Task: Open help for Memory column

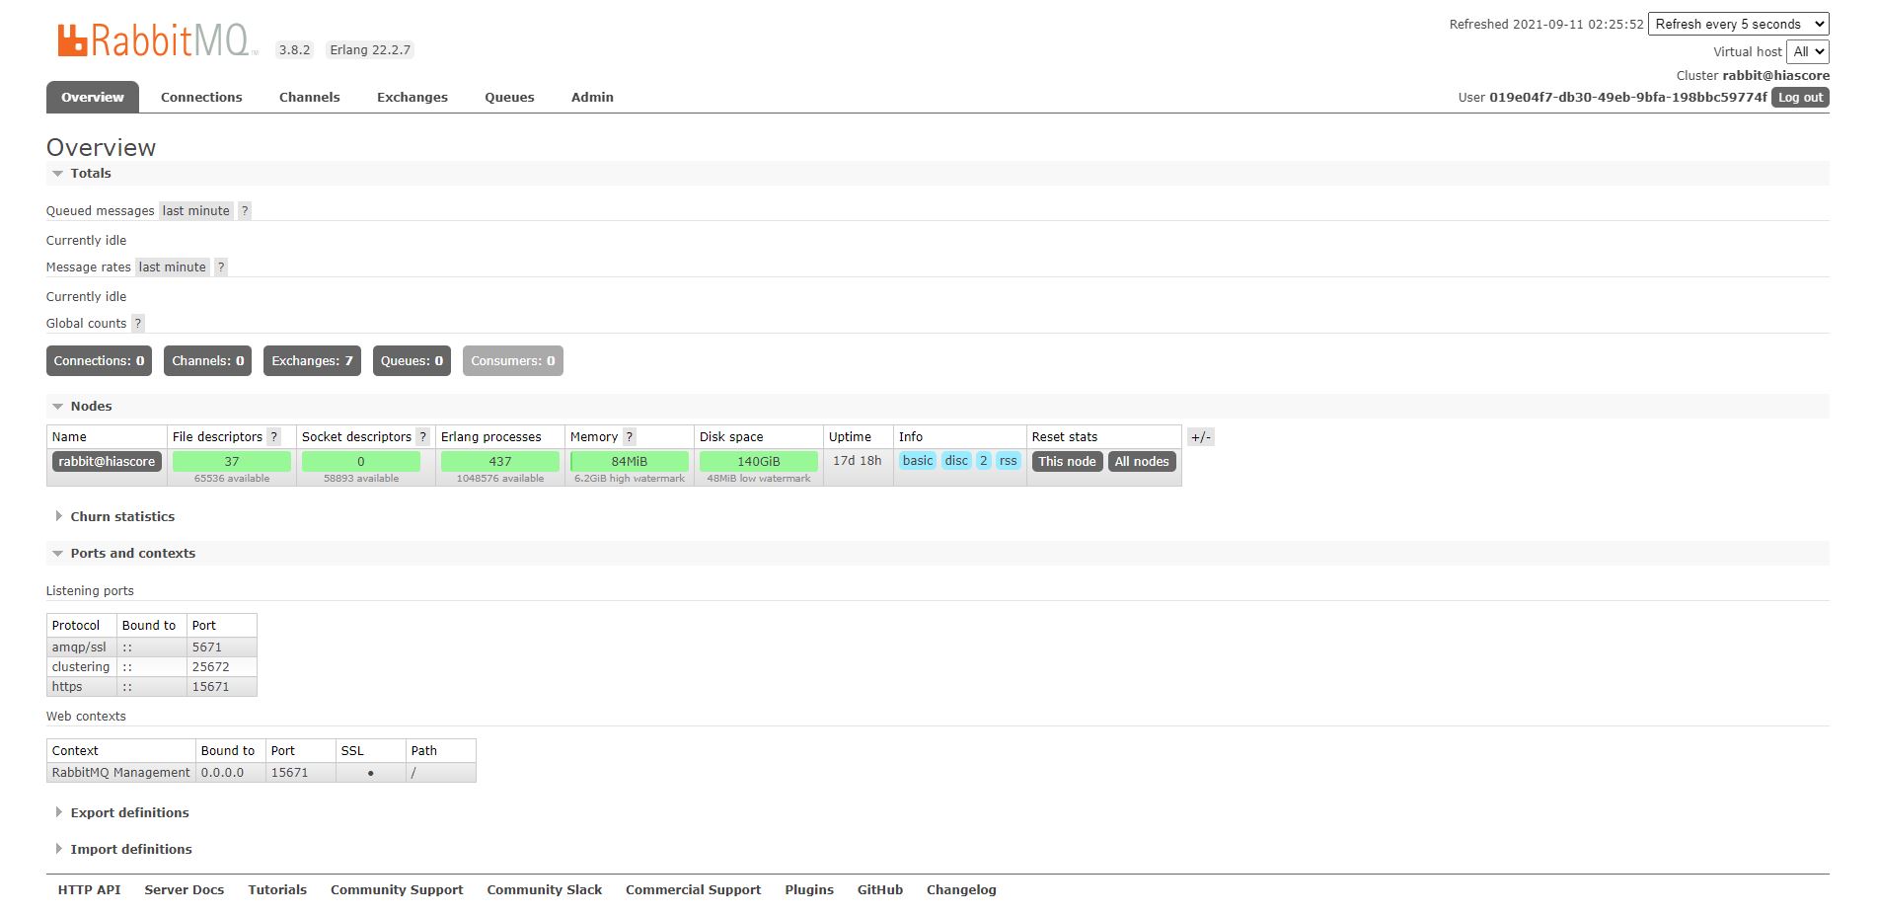Action: tap(630, 436)
